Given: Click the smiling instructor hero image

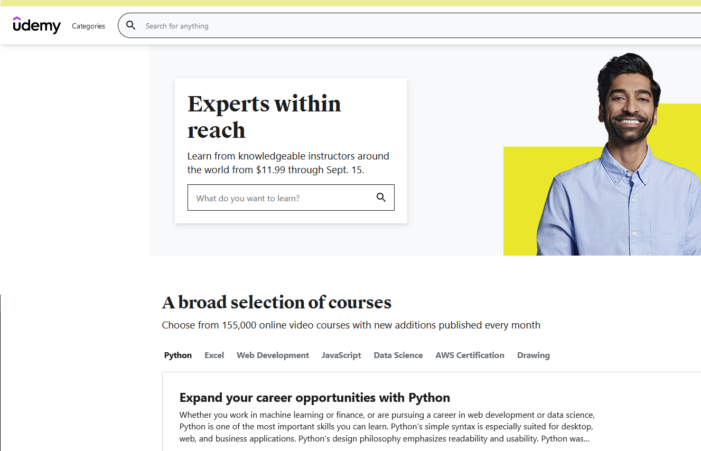Looking at the screenshot, I should click(x=619, y=154).
